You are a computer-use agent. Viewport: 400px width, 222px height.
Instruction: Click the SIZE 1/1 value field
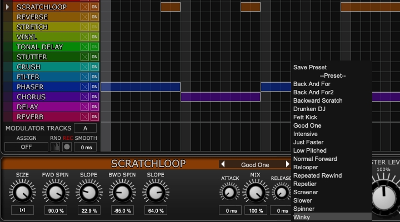(x=22, y=210)
